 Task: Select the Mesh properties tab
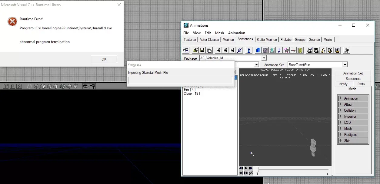pos(352,89)
